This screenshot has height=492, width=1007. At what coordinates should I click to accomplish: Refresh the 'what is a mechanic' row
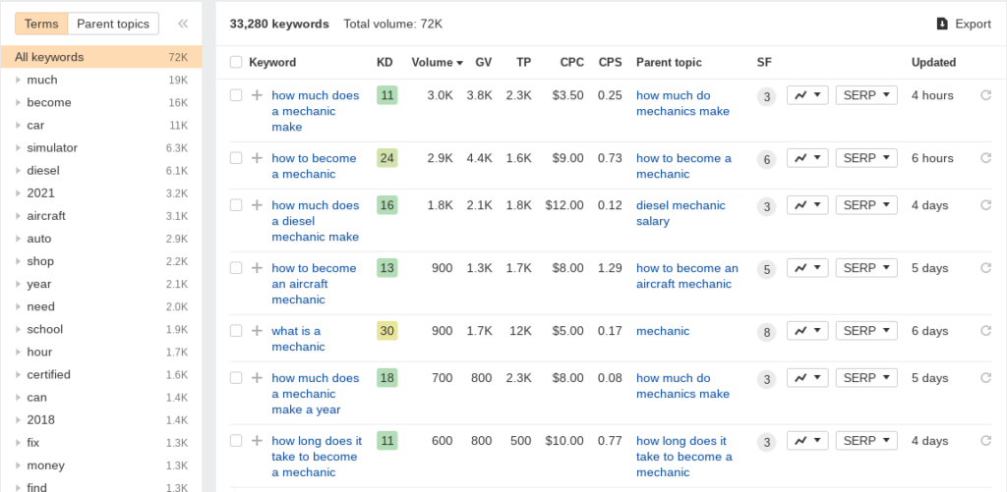coord(985,330)
